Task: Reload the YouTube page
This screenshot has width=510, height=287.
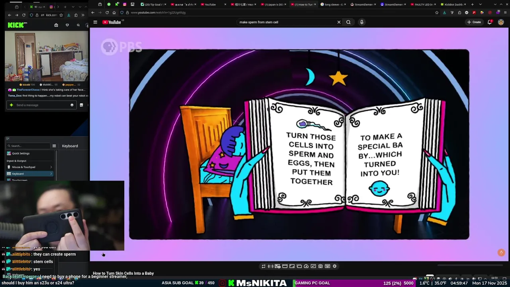Action: coord(107,12)
